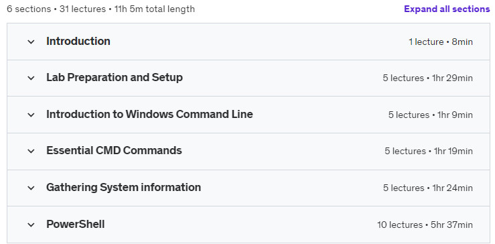Click the PowerShell section heading

(76, 225)
